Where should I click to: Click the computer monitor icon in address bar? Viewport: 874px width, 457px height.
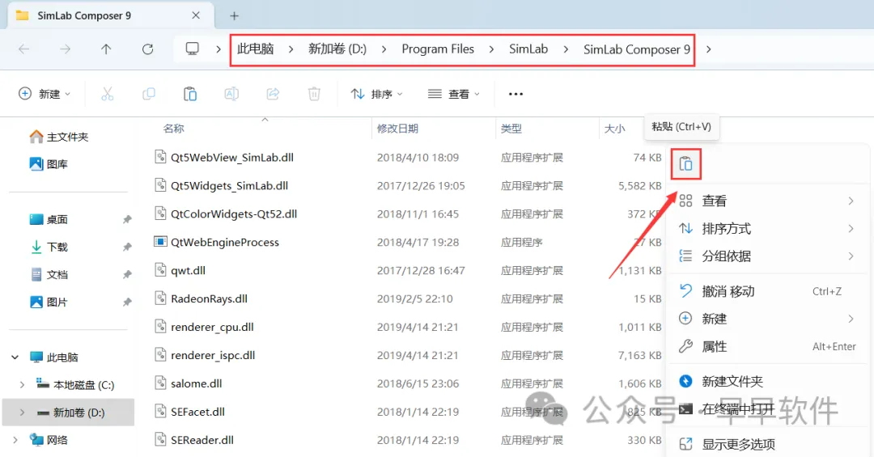pyautogui.click(x=193, y=49)
